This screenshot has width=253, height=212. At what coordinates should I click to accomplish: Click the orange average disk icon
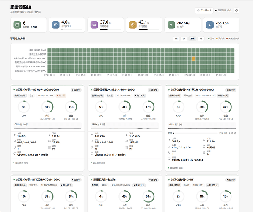(133, 25)
